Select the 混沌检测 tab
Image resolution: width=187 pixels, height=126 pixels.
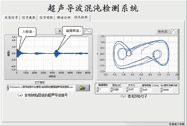click(81, 18)
